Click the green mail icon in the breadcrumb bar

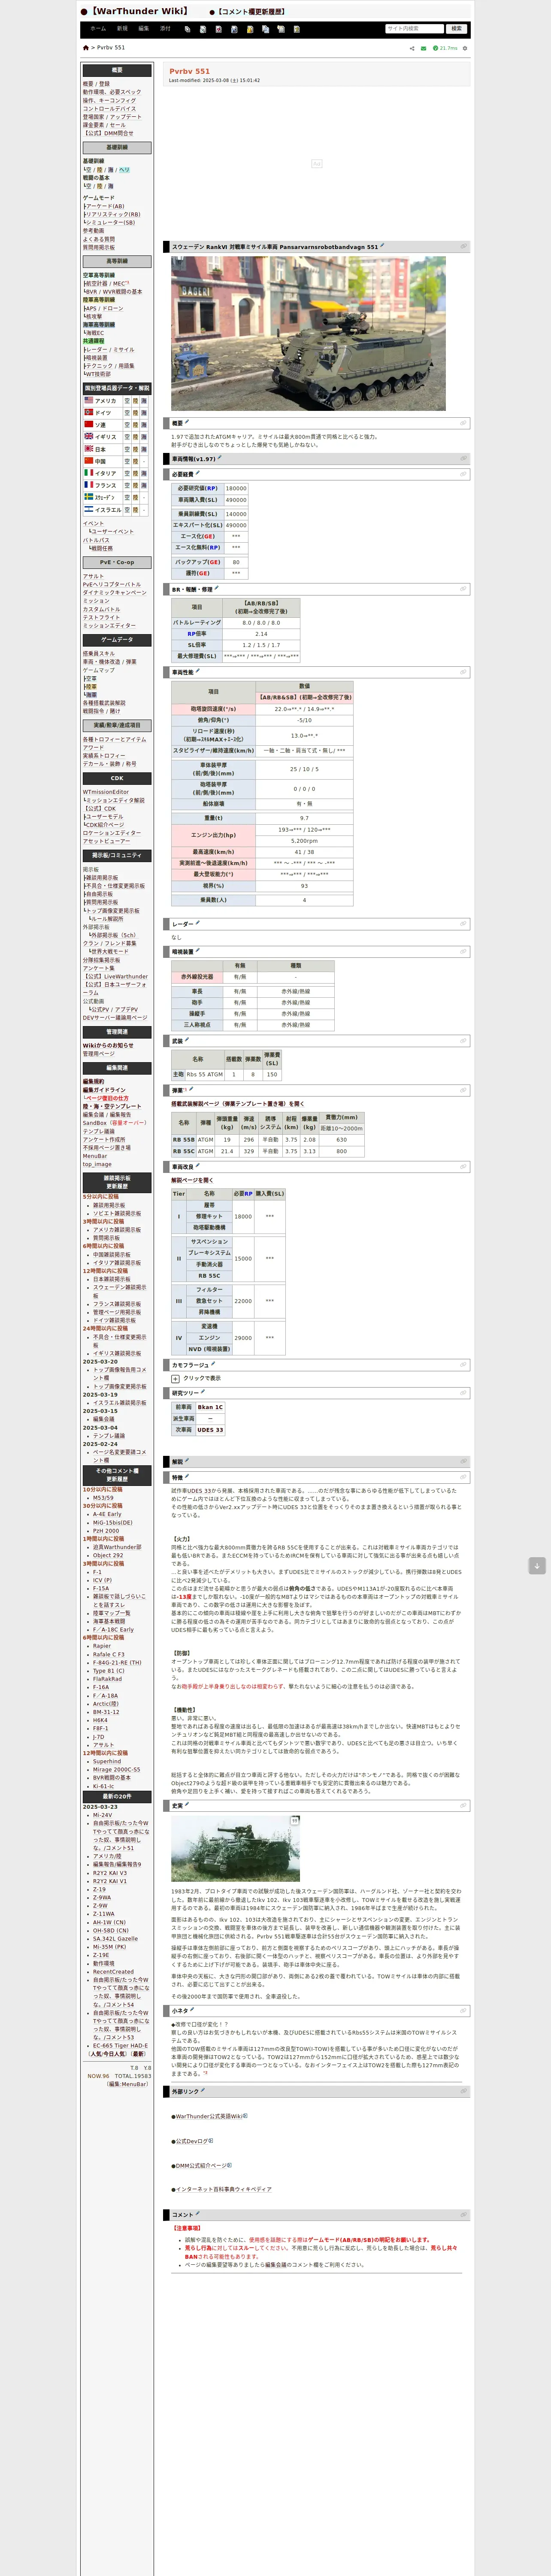click(423, 48)
